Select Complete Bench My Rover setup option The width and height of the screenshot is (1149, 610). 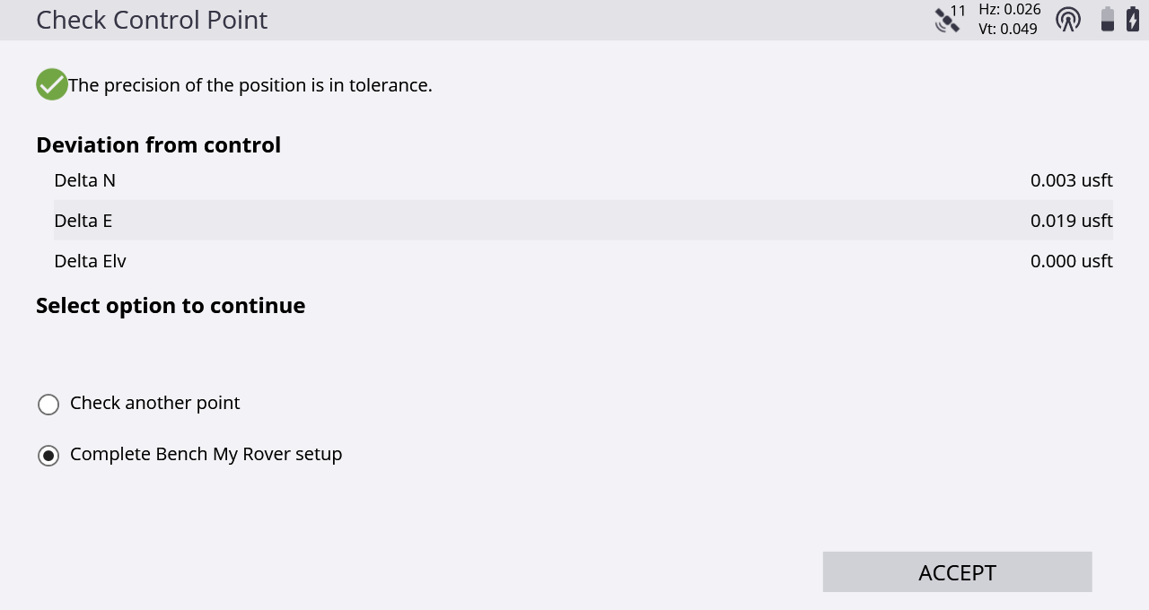click(x=48, y=456)
